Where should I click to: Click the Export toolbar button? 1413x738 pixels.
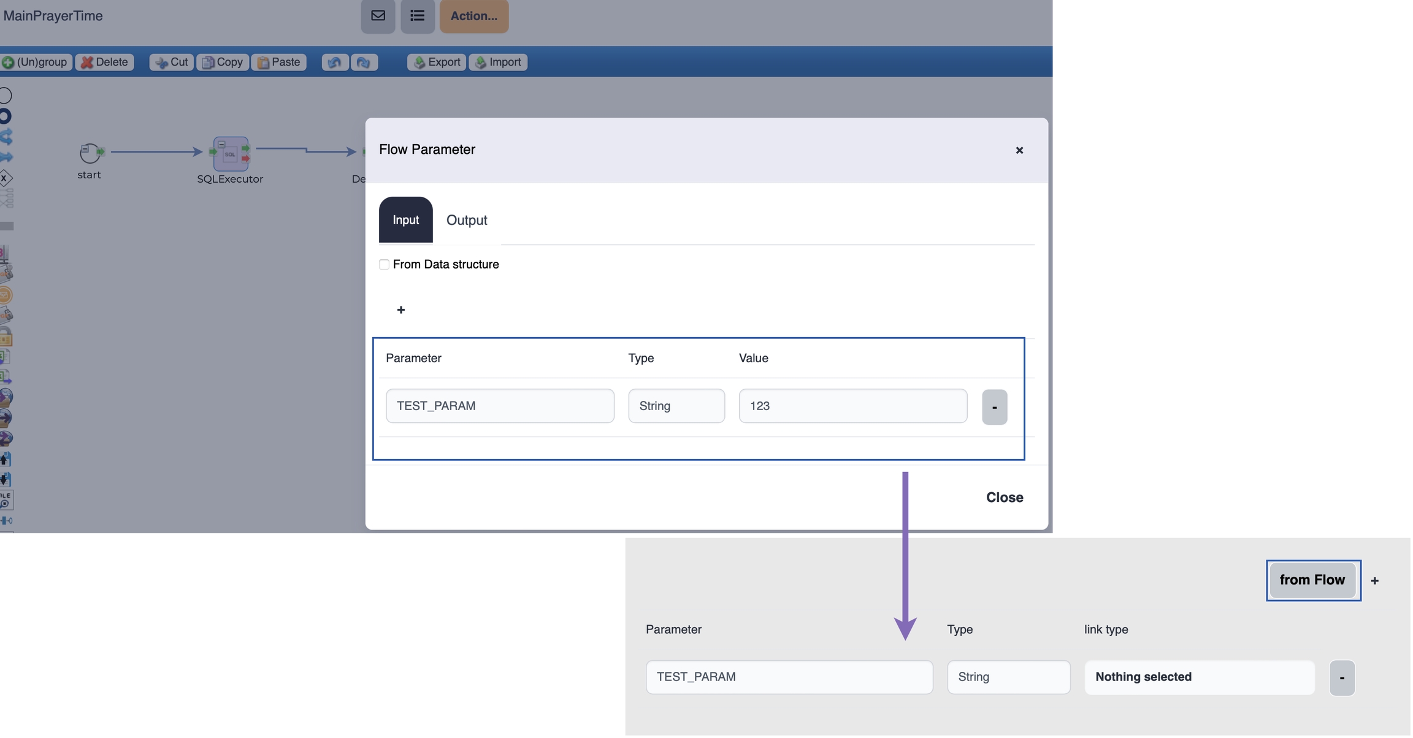pos(437,63)
